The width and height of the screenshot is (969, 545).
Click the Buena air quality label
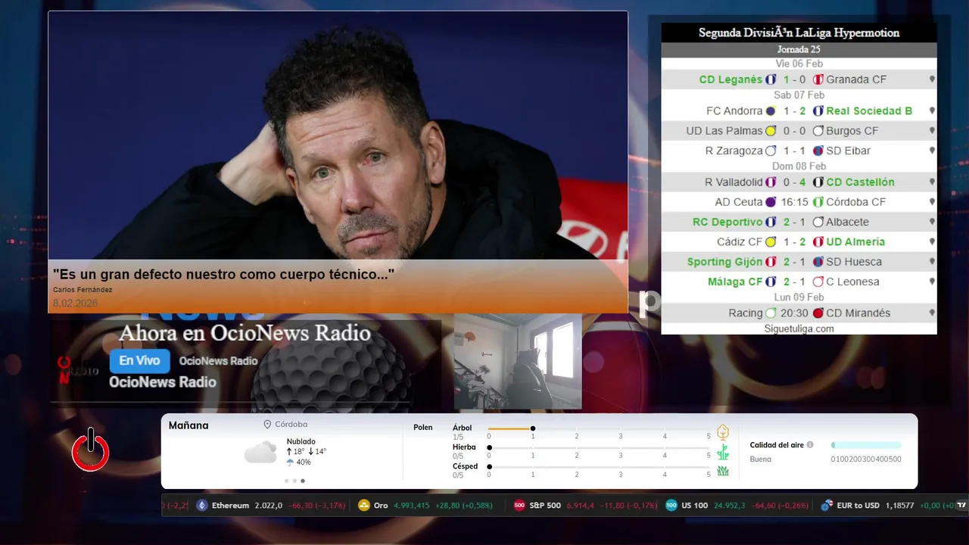coord(761,459)
